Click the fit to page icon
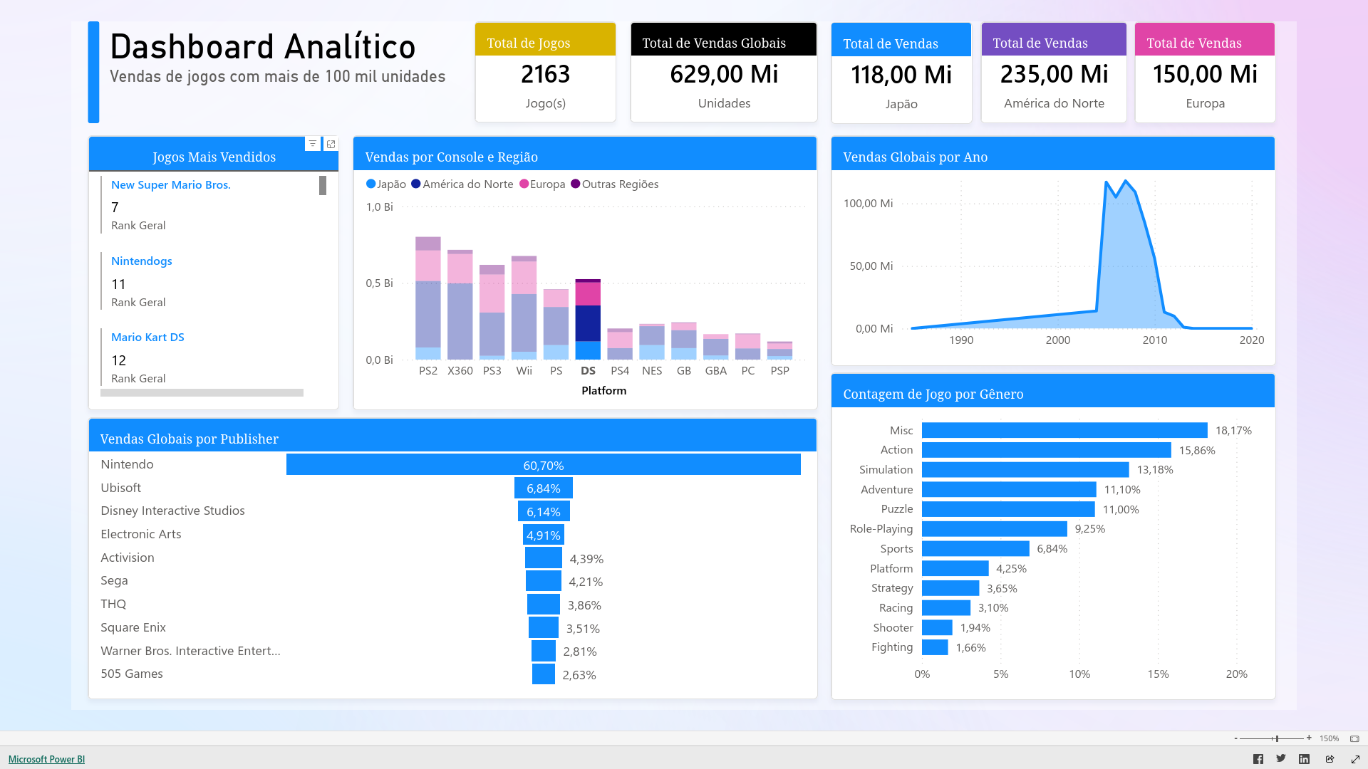The width and height of the screenshot is (1368, 769). (1354, 738)
